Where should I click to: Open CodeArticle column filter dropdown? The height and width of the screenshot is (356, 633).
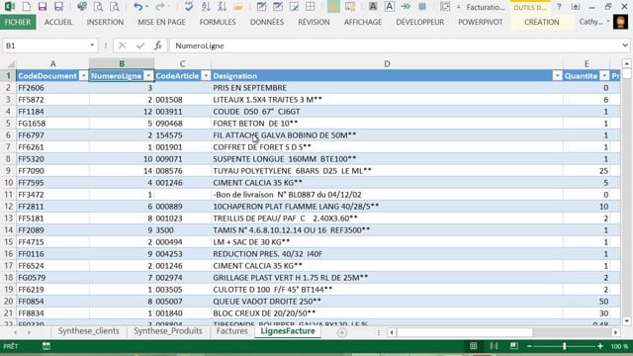point(206,76)
